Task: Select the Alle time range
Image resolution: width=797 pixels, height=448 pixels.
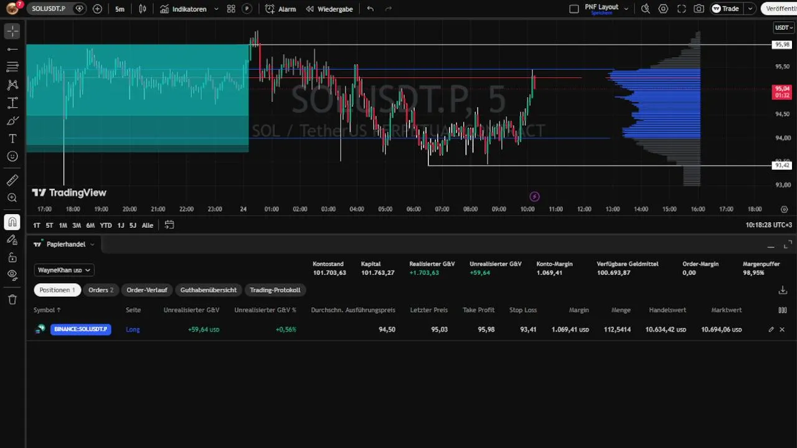Action: pos(148,225)
